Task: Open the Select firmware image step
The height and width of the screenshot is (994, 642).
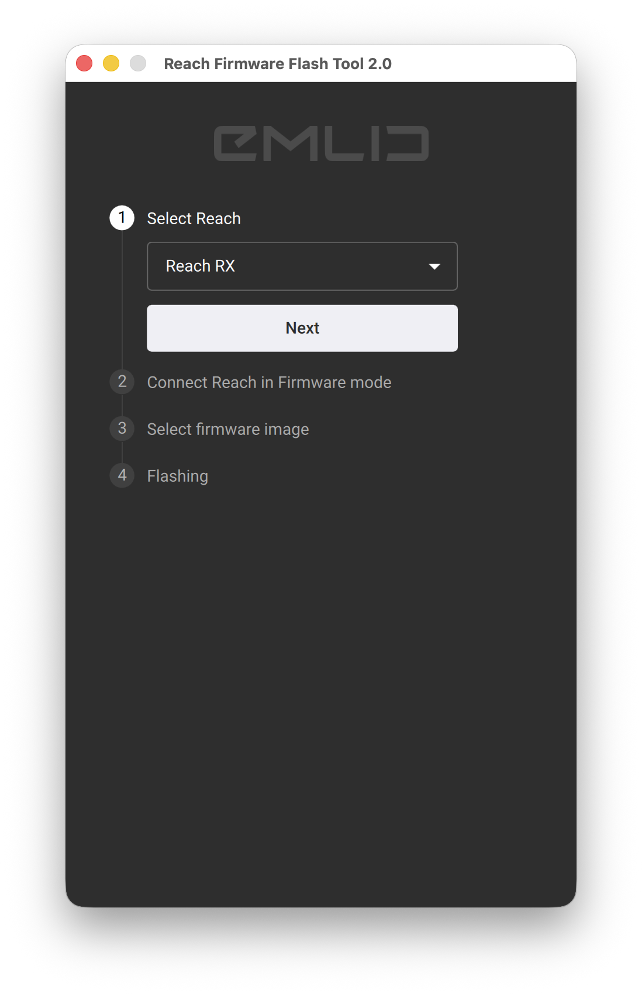Action: tap(228, 429)
